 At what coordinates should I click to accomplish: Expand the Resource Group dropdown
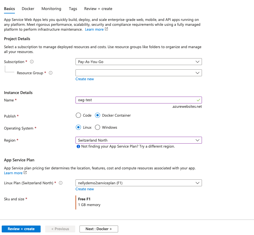(138, 73)
